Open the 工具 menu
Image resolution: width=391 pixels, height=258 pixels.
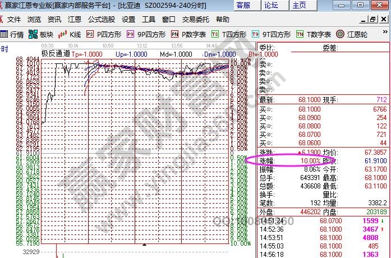(149, 19)
